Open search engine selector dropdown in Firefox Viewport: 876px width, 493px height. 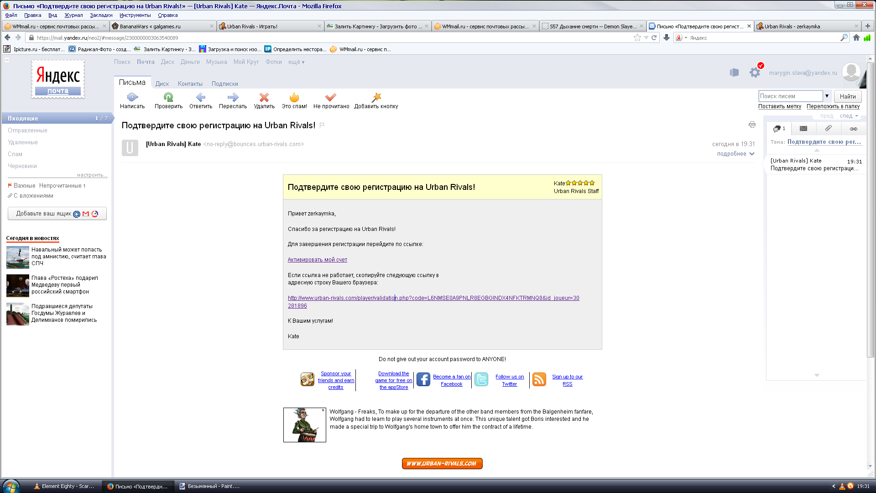coord(681,38)
